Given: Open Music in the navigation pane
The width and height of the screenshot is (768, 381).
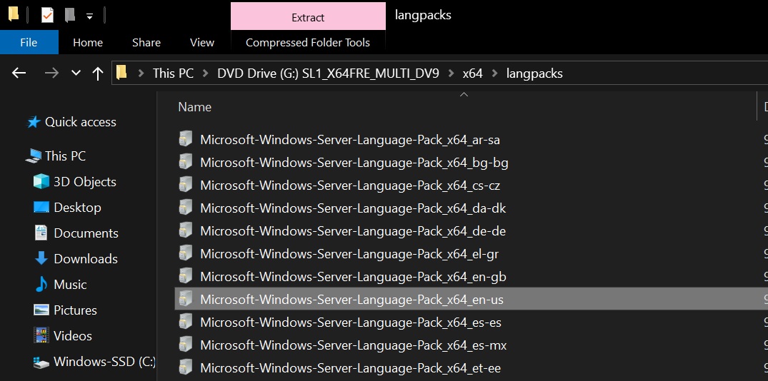Looking at the screenshot, I should click(70, 285).
